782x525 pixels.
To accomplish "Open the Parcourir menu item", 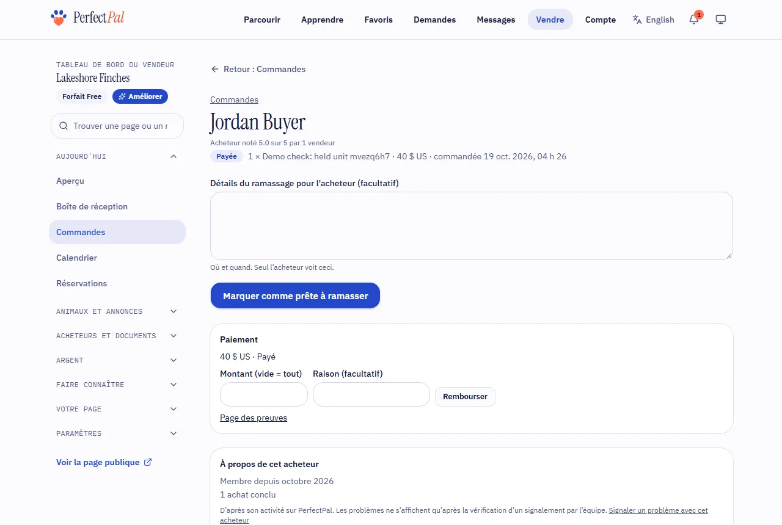I will (x=262, y=20).
